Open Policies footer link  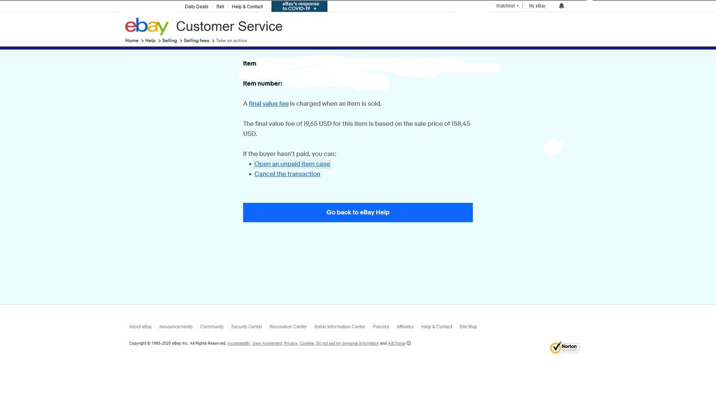pyautogui.click(x=381, y=327)
